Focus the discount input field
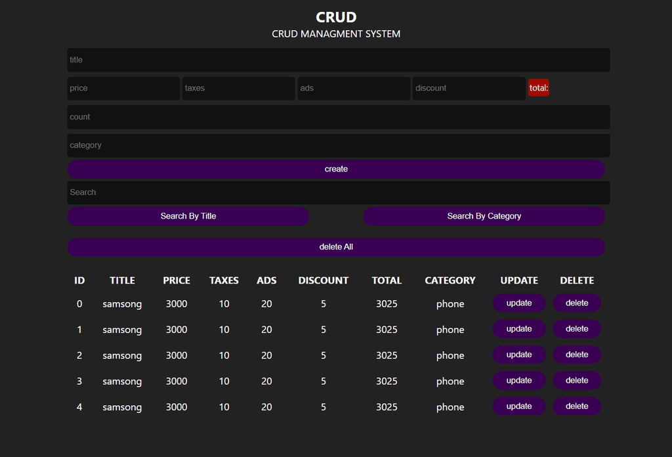 pos(469,88)
